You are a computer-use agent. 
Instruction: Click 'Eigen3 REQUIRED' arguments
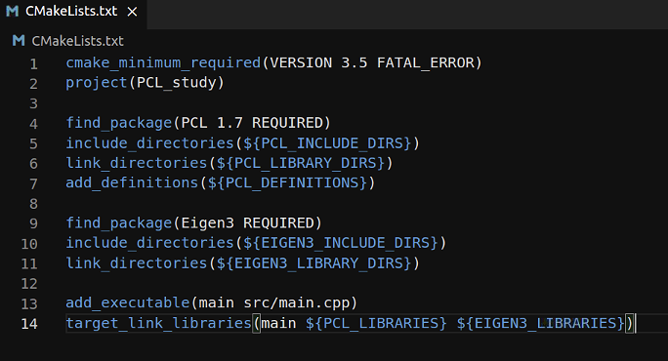[247, 223]
